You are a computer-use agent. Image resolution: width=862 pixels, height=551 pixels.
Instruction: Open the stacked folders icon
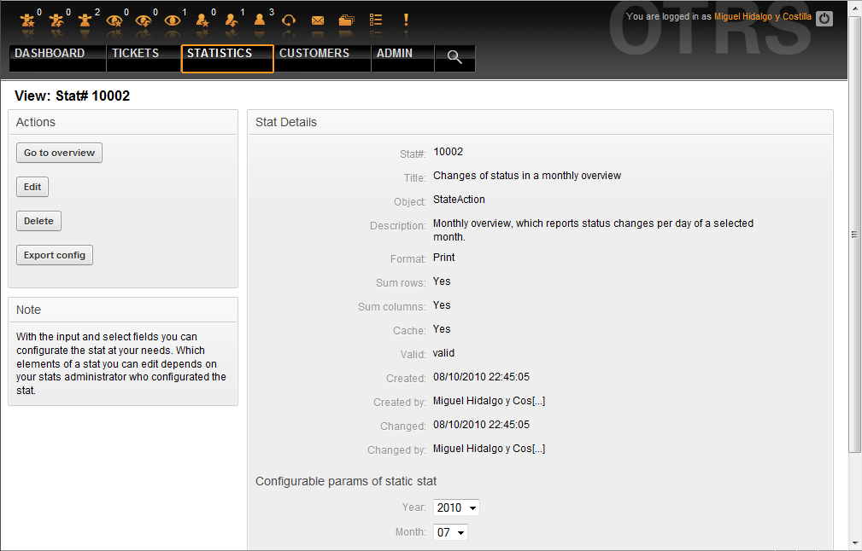[346, 20]
